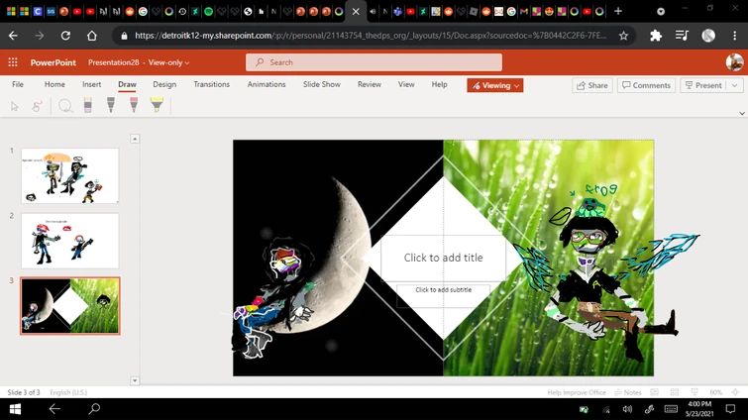This screenshot has height=420, width=748.
Task: Open the Action Center notifications
Action: point(730,409)
